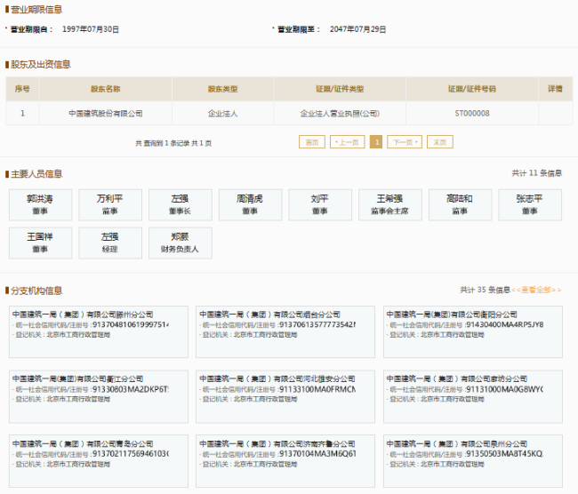Open shareholder 中国建筑股份有限公司 row
The height and width of the screenshot is (494, 578).
pos(105,114)
